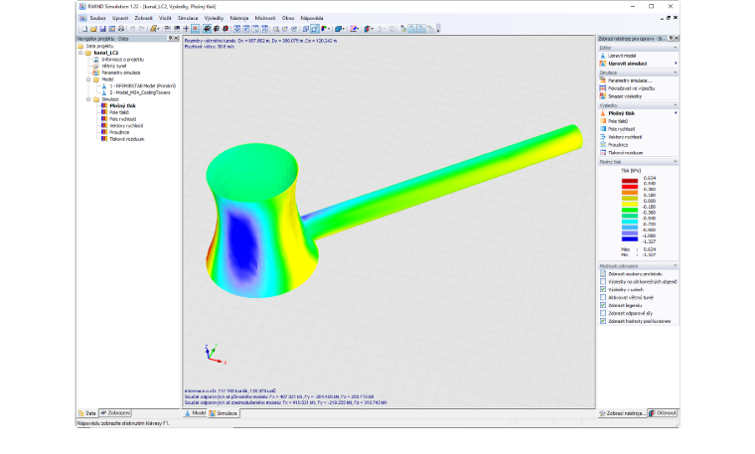Select '1 - RFEM/RSTAB Model' tree item
This screenshot has height=454, width=755.
[142, 85]
